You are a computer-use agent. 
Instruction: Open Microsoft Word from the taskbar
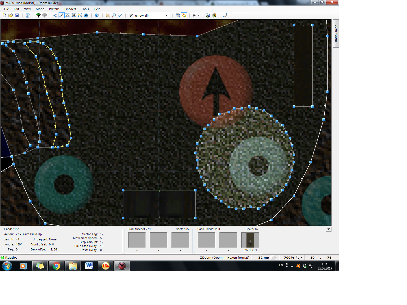coord(89,266)
